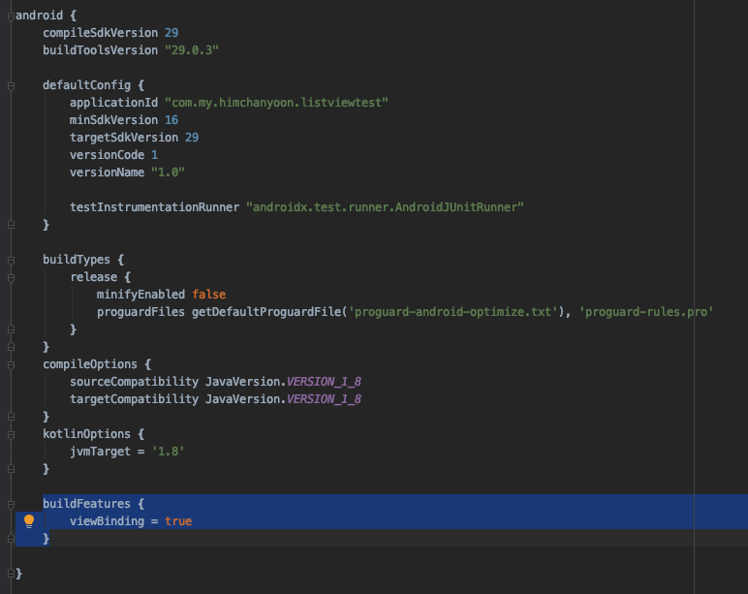Click the 29 value after compileSdkVersion
This screenshot has height=594, width=748.
click(x=171, y=33)
